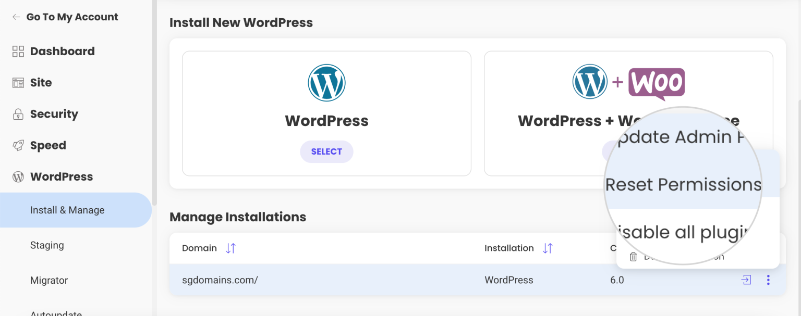This screenshot has height=316, width=801.
Task: Click the Installation column header
Action: coord(509,248)
